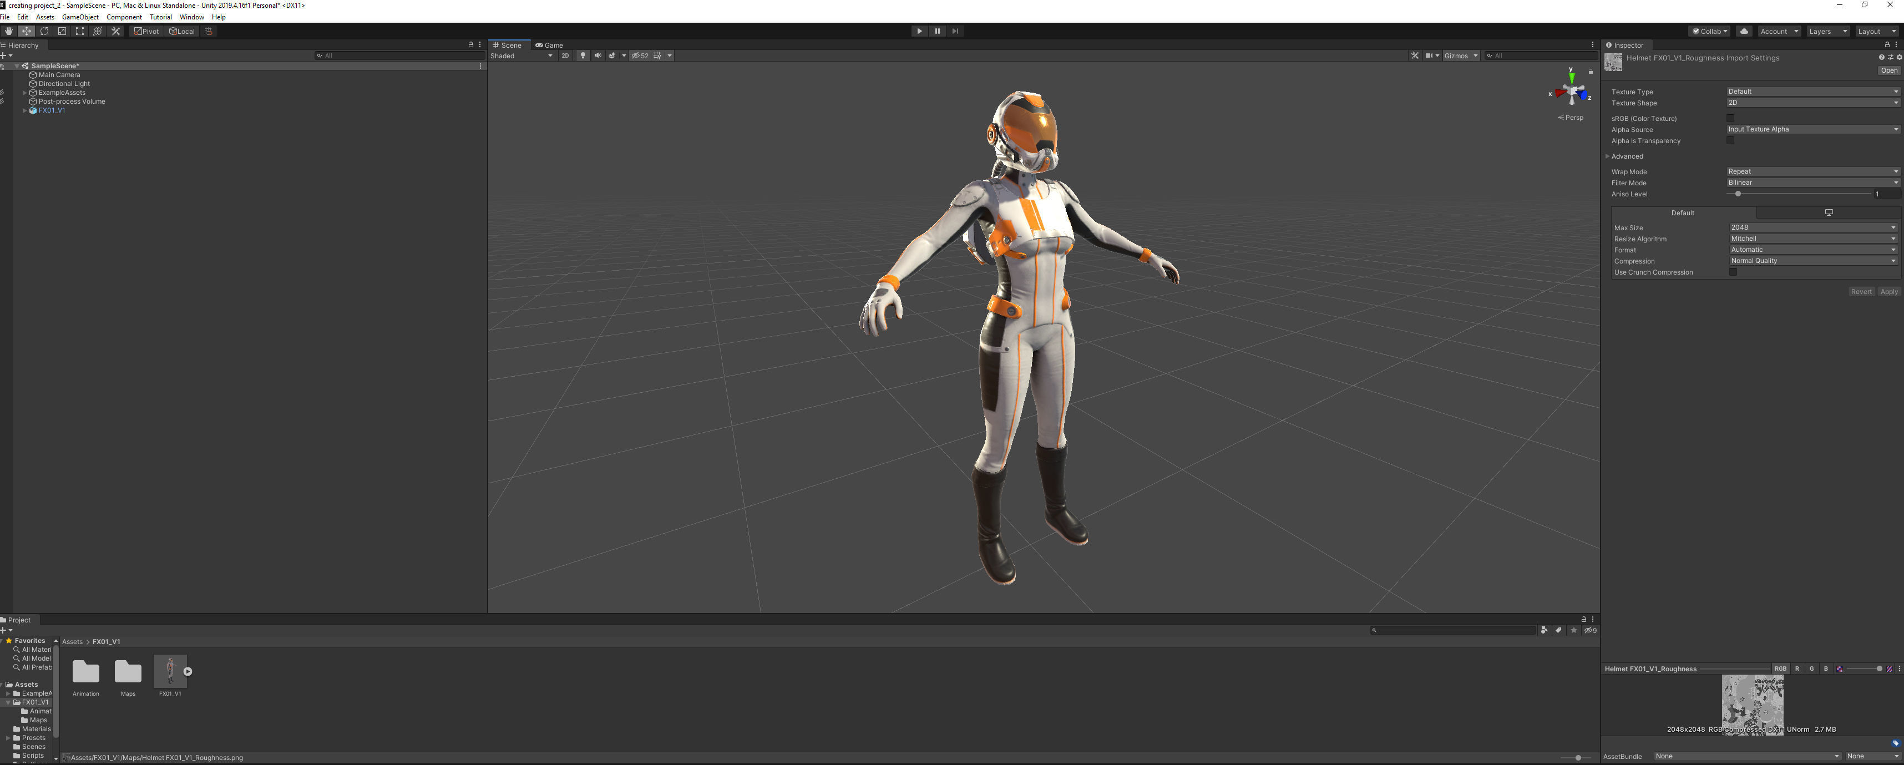
Task: Open the Texture Type dropdown
Action: click(x=1811, y=92)
